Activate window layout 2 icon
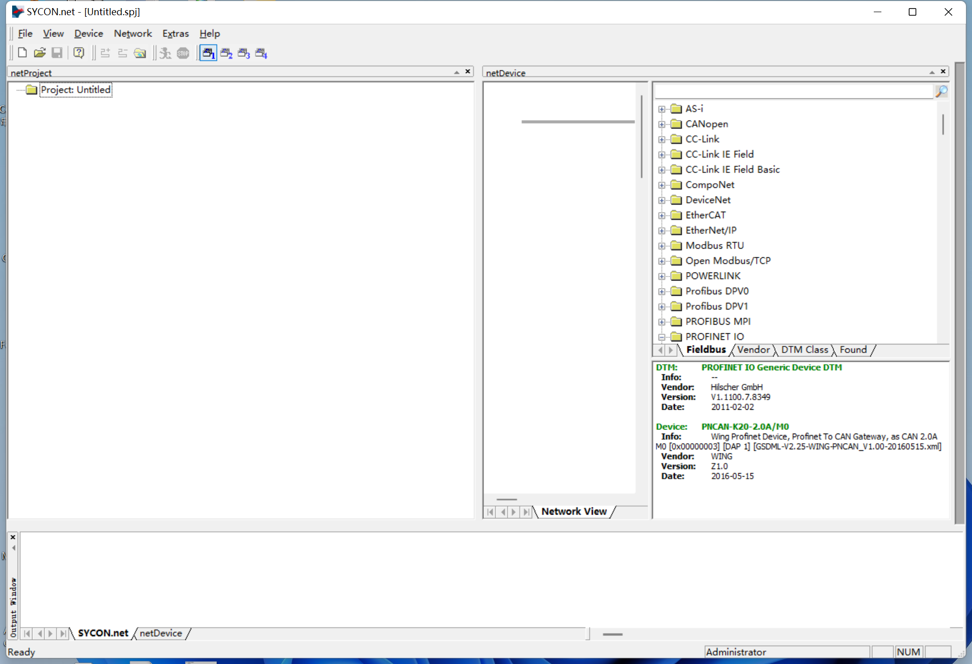 tap(226, 53)
